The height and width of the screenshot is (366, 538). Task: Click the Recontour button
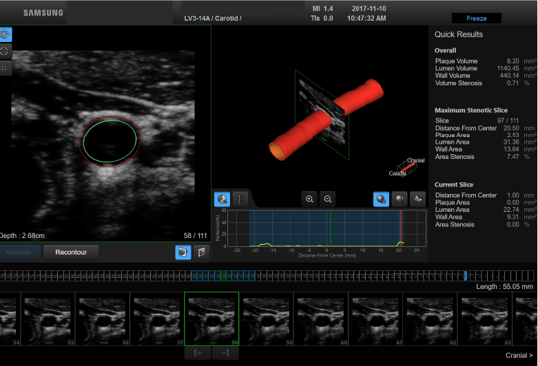(71, 252)
